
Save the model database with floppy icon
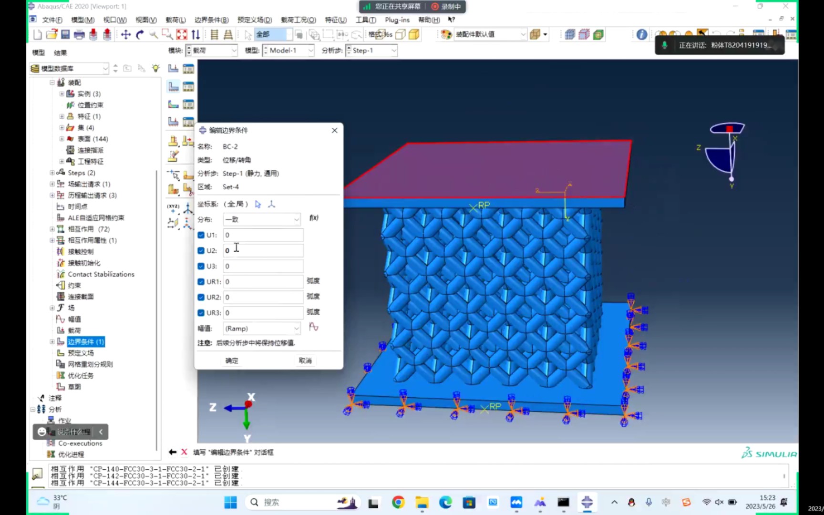(65, 34)
